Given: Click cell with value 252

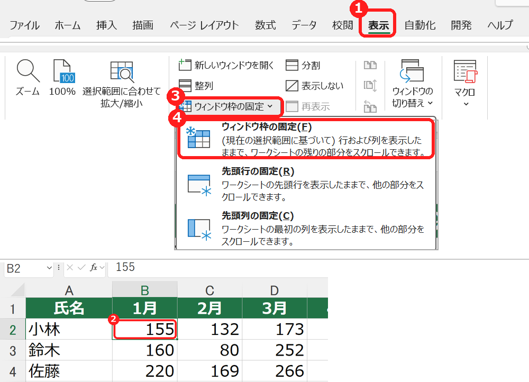Looking at the screenshot, I should pos(274,350).
